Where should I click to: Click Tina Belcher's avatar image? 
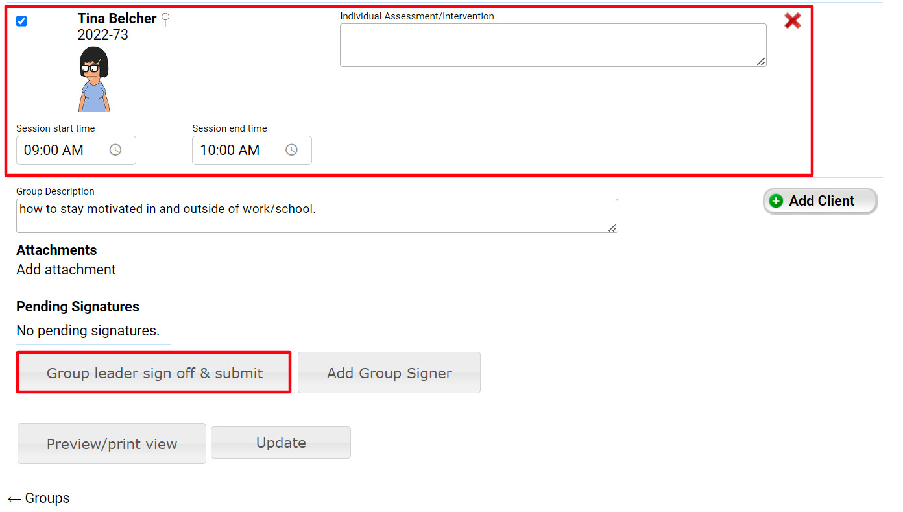pos(94,79)
